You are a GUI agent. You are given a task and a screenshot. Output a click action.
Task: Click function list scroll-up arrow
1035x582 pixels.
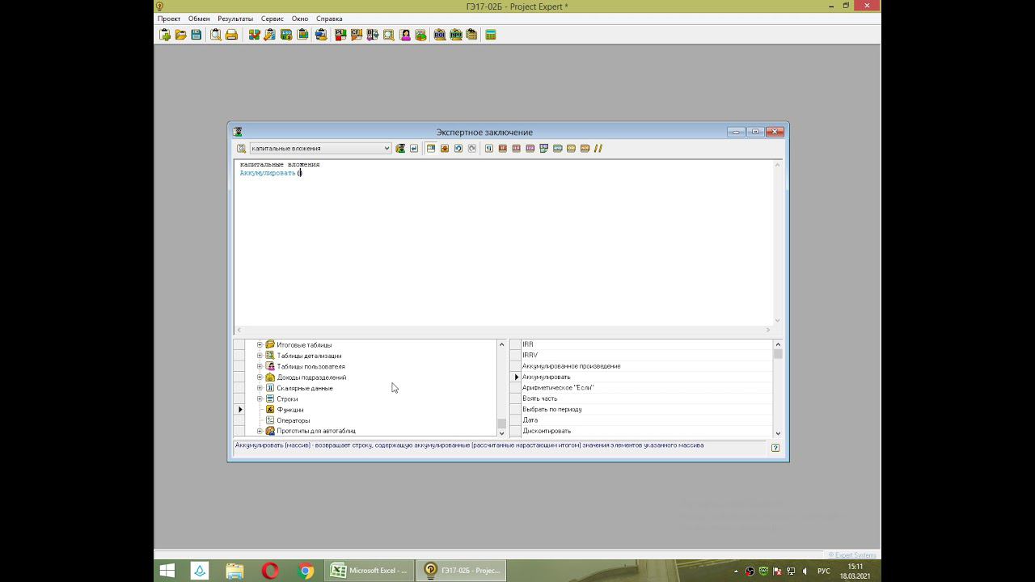pyautogui.click(x=778, y=344)
